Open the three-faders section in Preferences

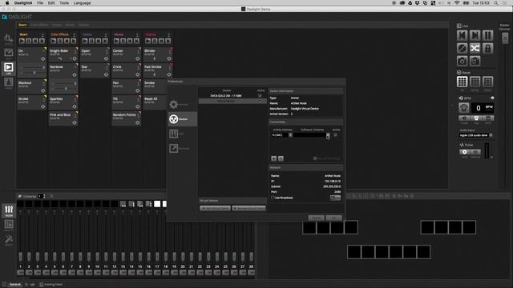click(174, 134)
